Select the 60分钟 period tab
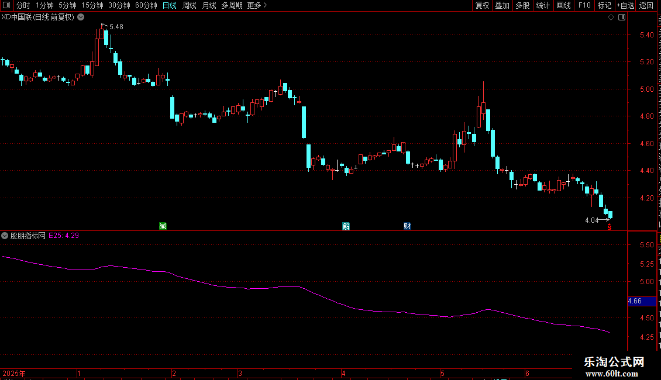 tap(146, 5)
